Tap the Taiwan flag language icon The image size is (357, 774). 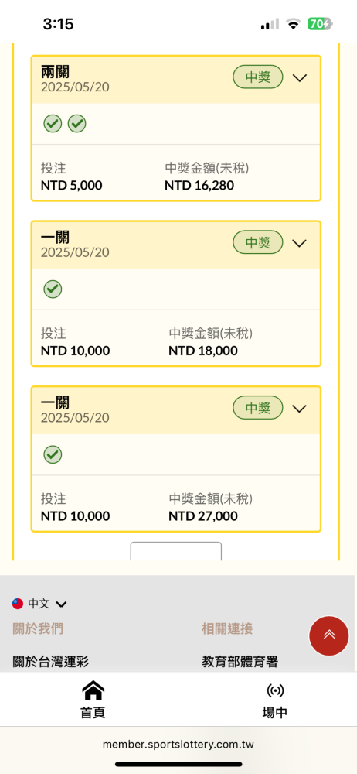18,603
